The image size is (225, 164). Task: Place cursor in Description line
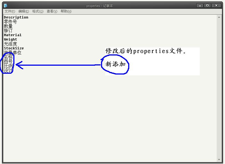16,17
